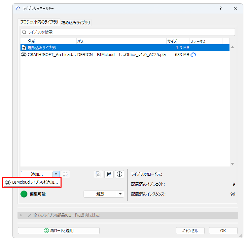Close the ライブラリマネージャー dialog
The height and width of the screenshot is (241, 247).
[x=235, y=8]
